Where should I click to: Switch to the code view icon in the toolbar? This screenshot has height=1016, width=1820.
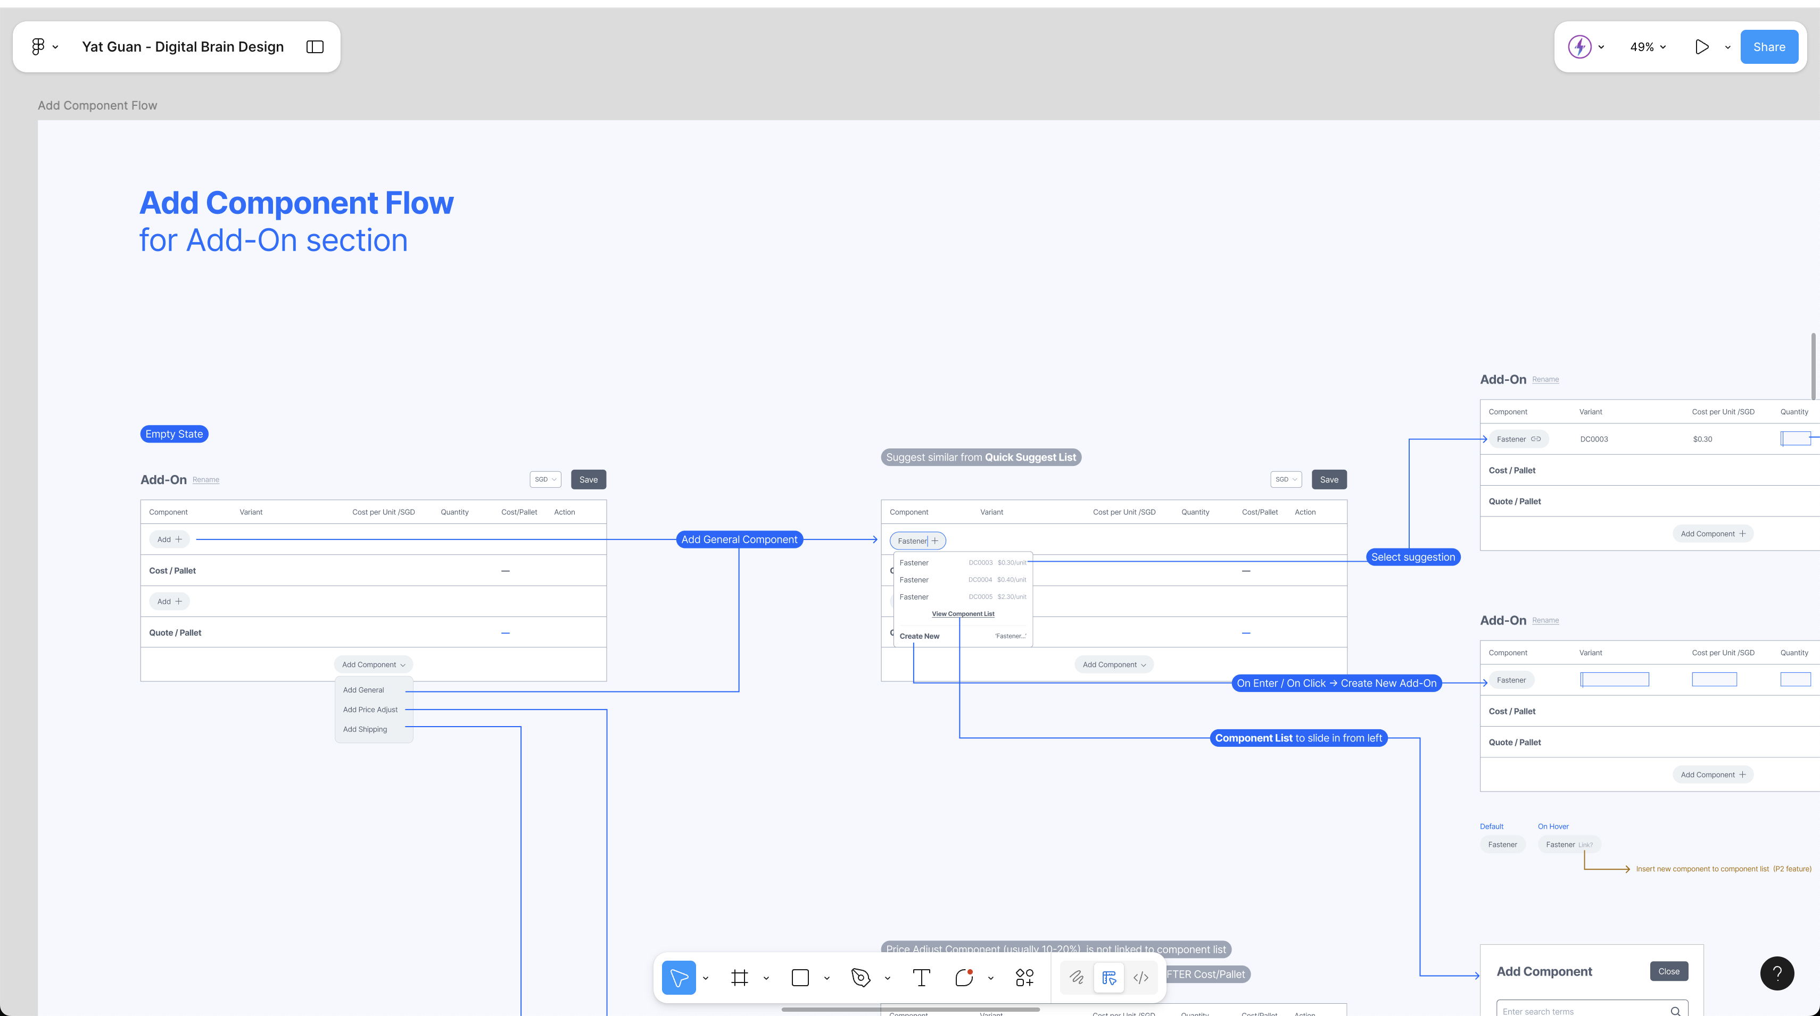1141,978
